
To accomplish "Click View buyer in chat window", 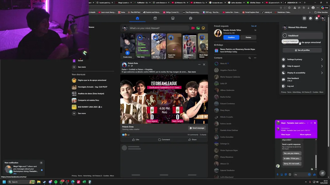I will click(x=286, y=135).
